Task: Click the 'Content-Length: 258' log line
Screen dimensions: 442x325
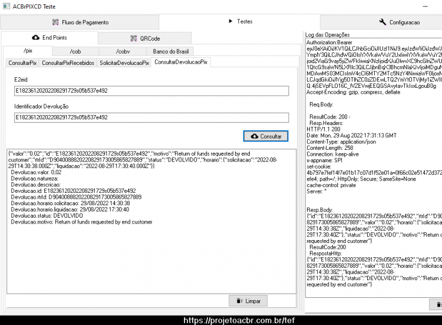Action: click(x=330, y=148)
